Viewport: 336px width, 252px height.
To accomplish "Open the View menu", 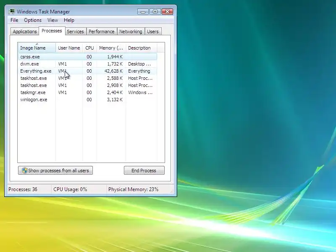I will pyautogui.click(x=53, y=20).
